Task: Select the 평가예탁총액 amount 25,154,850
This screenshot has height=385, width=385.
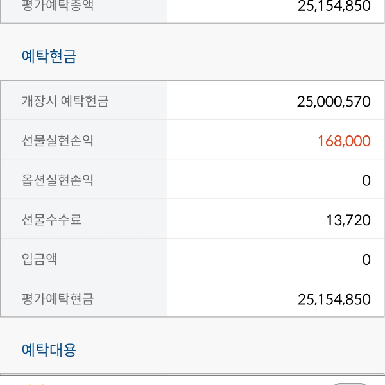Action: pyautogui.click(x=334, y=6)
